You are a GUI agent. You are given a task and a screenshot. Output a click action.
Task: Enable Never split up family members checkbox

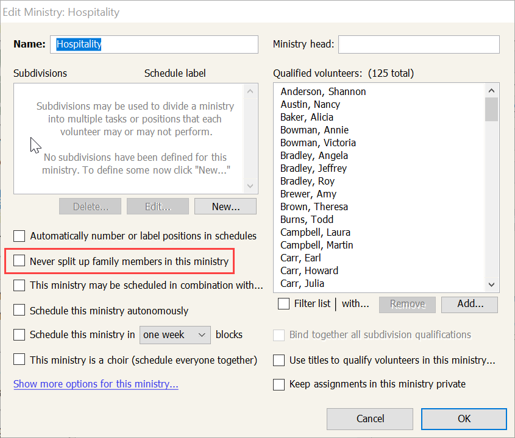pyautogui.click(x=20, y=261)
